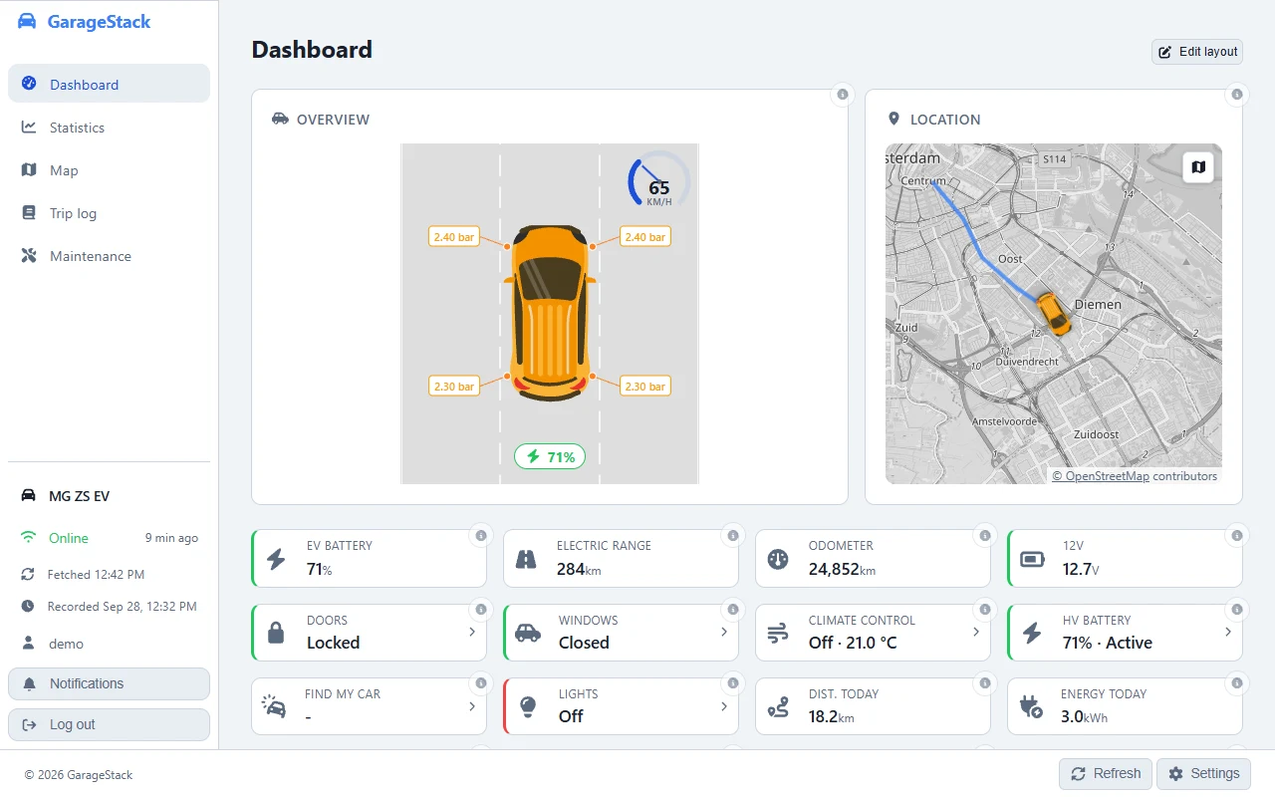Select Trip log in the sidebar
This screenshot has height=797, width=1275.
tap(109, 212)
